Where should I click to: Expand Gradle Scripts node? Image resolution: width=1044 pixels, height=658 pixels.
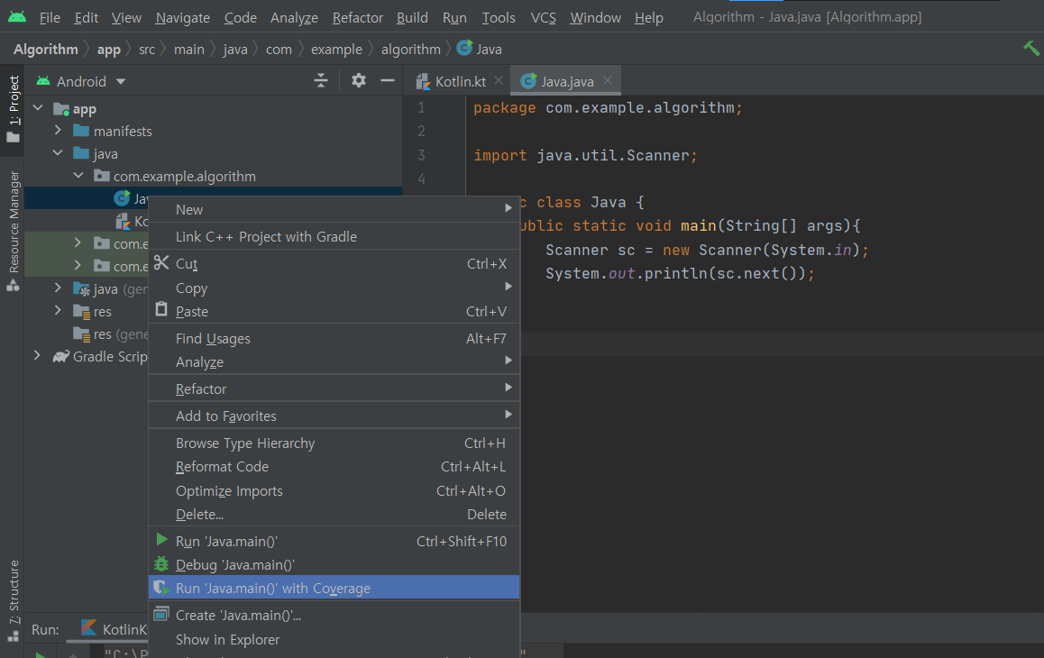pos(37,356)
